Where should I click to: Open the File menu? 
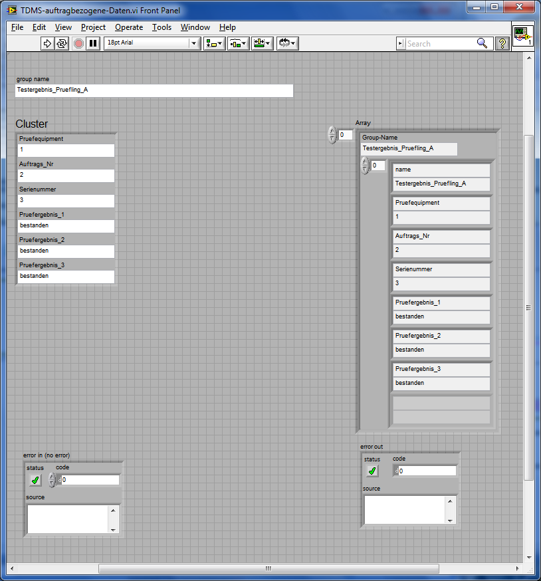point(17,27)
